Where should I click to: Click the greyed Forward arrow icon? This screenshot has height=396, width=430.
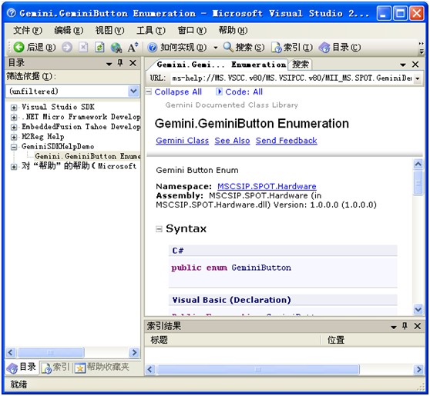click(x=67, y=47)
